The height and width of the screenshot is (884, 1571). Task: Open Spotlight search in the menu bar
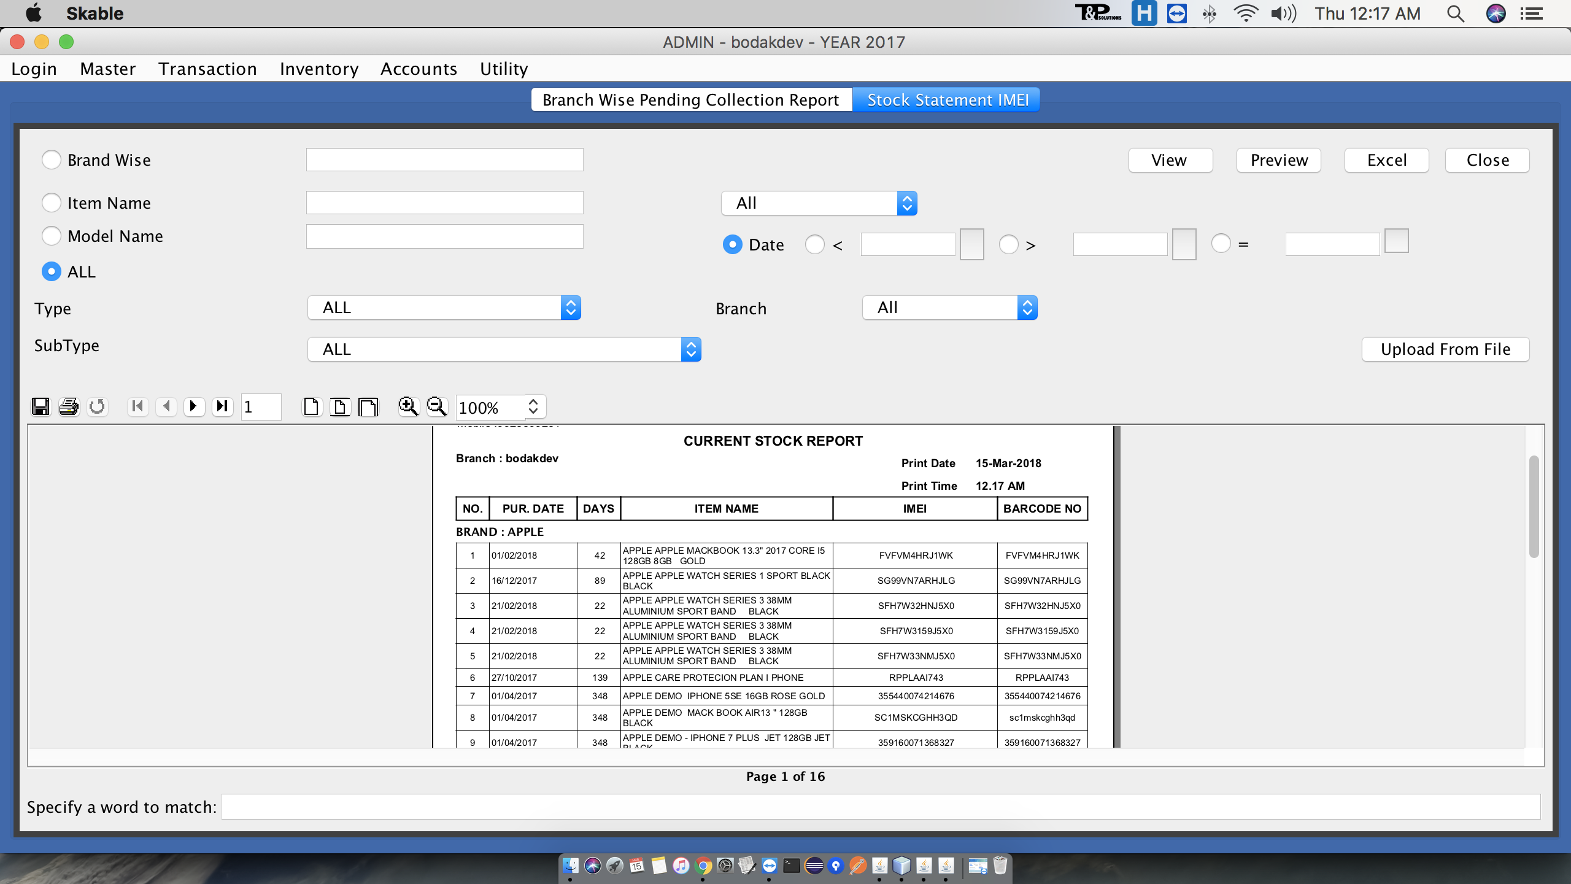[x=1455, y=14]
